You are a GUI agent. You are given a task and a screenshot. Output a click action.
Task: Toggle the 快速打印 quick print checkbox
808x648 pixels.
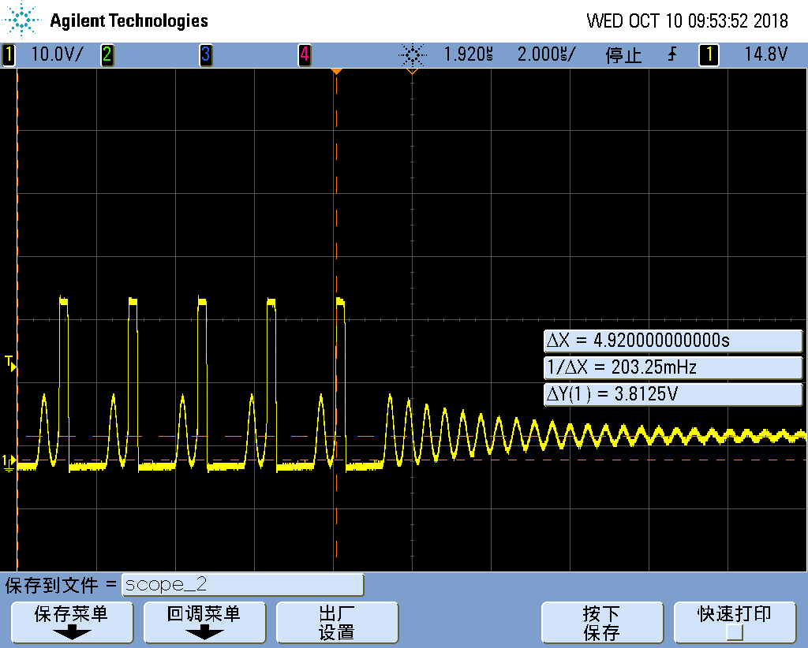coord(735,631)
